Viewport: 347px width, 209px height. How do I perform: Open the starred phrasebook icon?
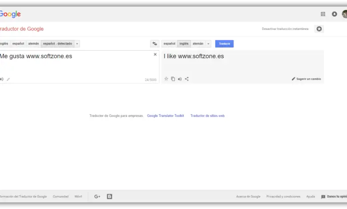[319, 29]
